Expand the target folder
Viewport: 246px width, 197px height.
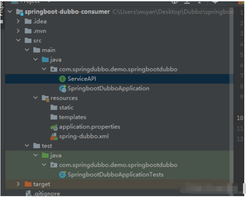coord(18,184)
